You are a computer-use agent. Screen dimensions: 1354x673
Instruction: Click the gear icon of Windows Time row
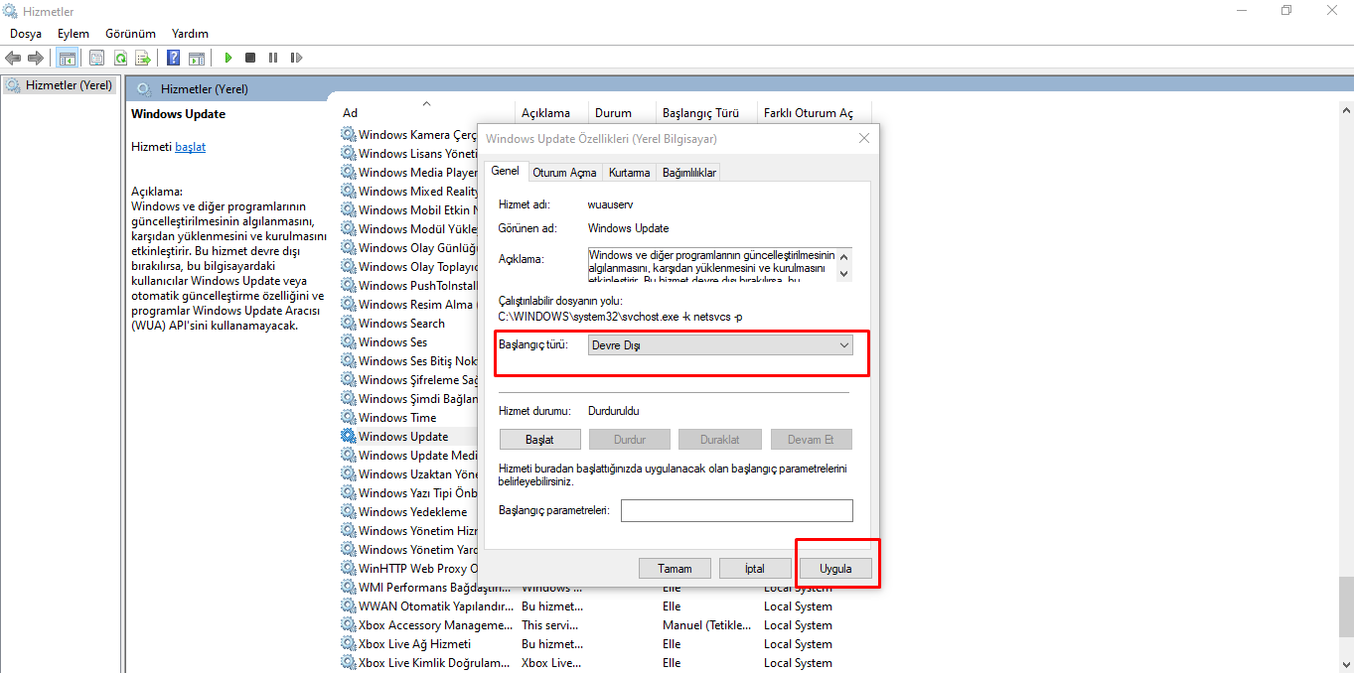coord(349,417)
